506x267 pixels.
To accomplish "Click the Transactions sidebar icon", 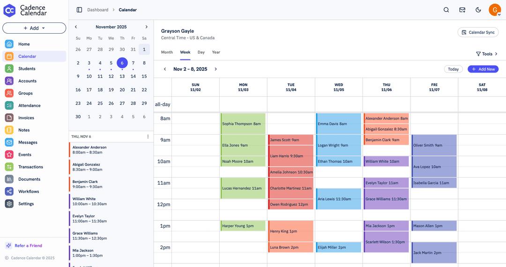I will 9,167.
